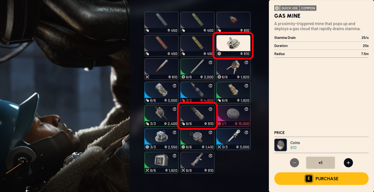This screenshot has width=374, height=192.
Task: Select the round device priced 1,410
Action: pos(197,139)
